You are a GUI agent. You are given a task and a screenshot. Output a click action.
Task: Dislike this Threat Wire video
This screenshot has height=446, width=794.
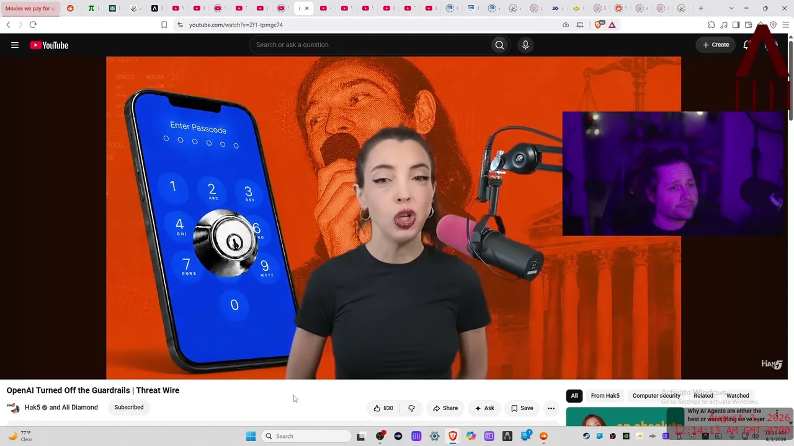click(411, 408)
